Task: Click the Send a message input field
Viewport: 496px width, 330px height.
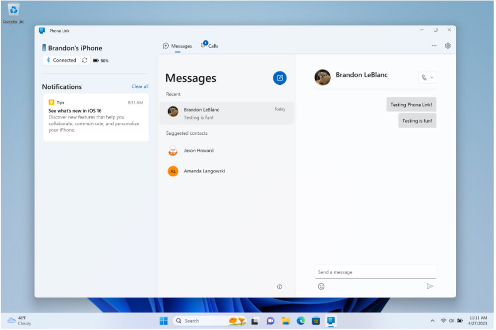Action: [x=376, y=273]
